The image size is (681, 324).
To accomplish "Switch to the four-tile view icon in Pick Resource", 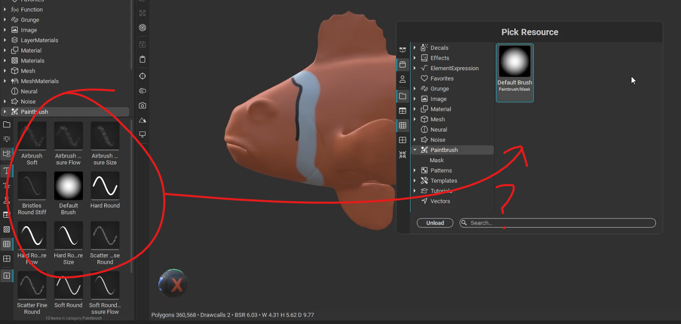I will [402, 140].
